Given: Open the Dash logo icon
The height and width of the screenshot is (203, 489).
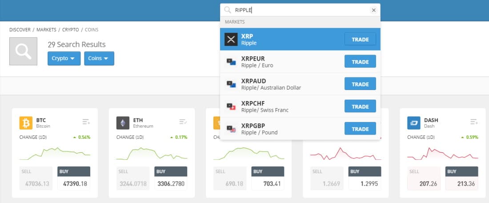Looking at the screenshot, I should [414, 123].
